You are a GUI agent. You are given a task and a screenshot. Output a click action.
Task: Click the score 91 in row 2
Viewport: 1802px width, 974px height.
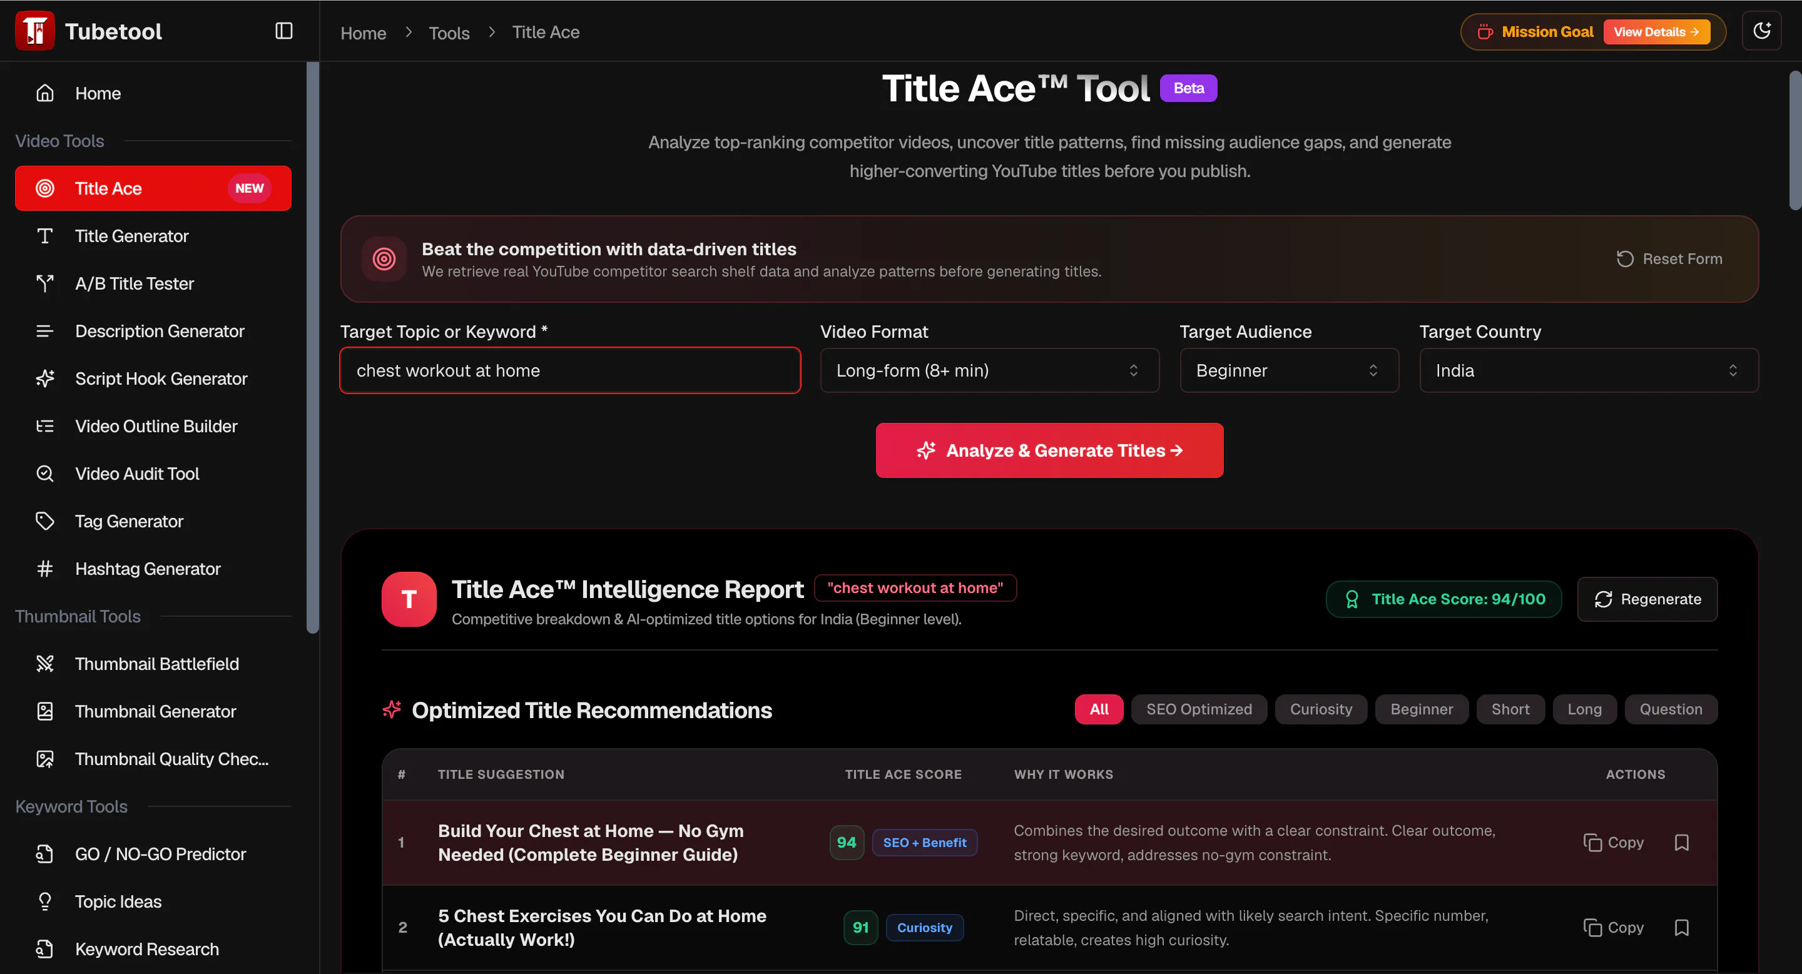click(860, 927)
